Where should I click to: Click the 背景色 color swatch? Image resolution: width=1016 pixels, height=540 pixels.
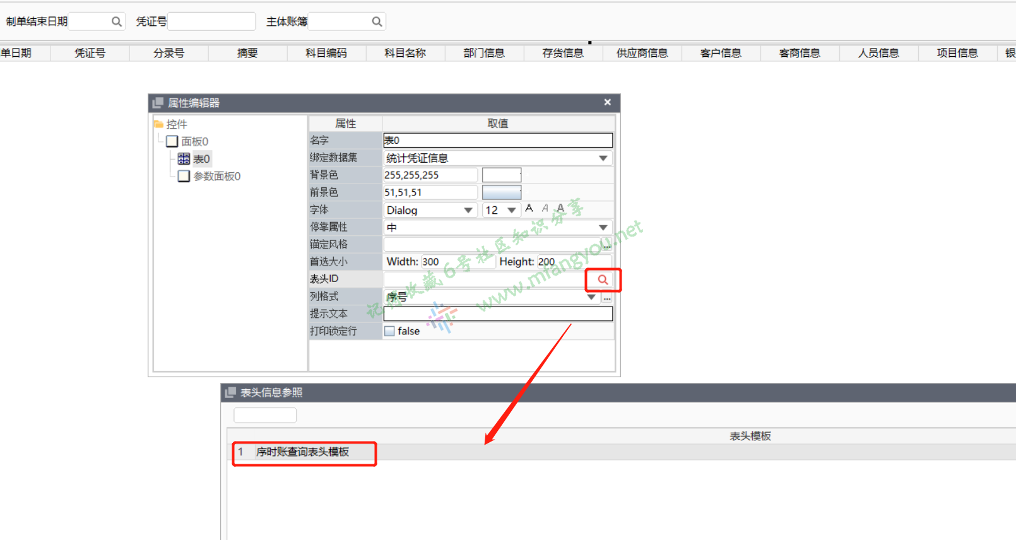pos(501,175)
